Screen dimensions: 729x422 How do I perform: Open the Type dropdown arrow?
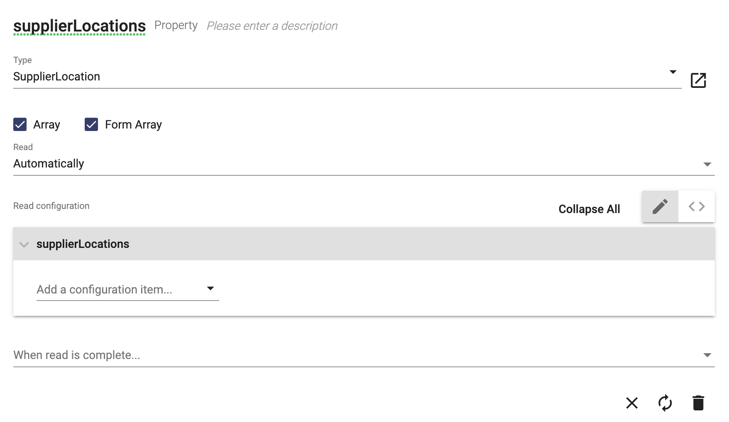tap(673, 72)
